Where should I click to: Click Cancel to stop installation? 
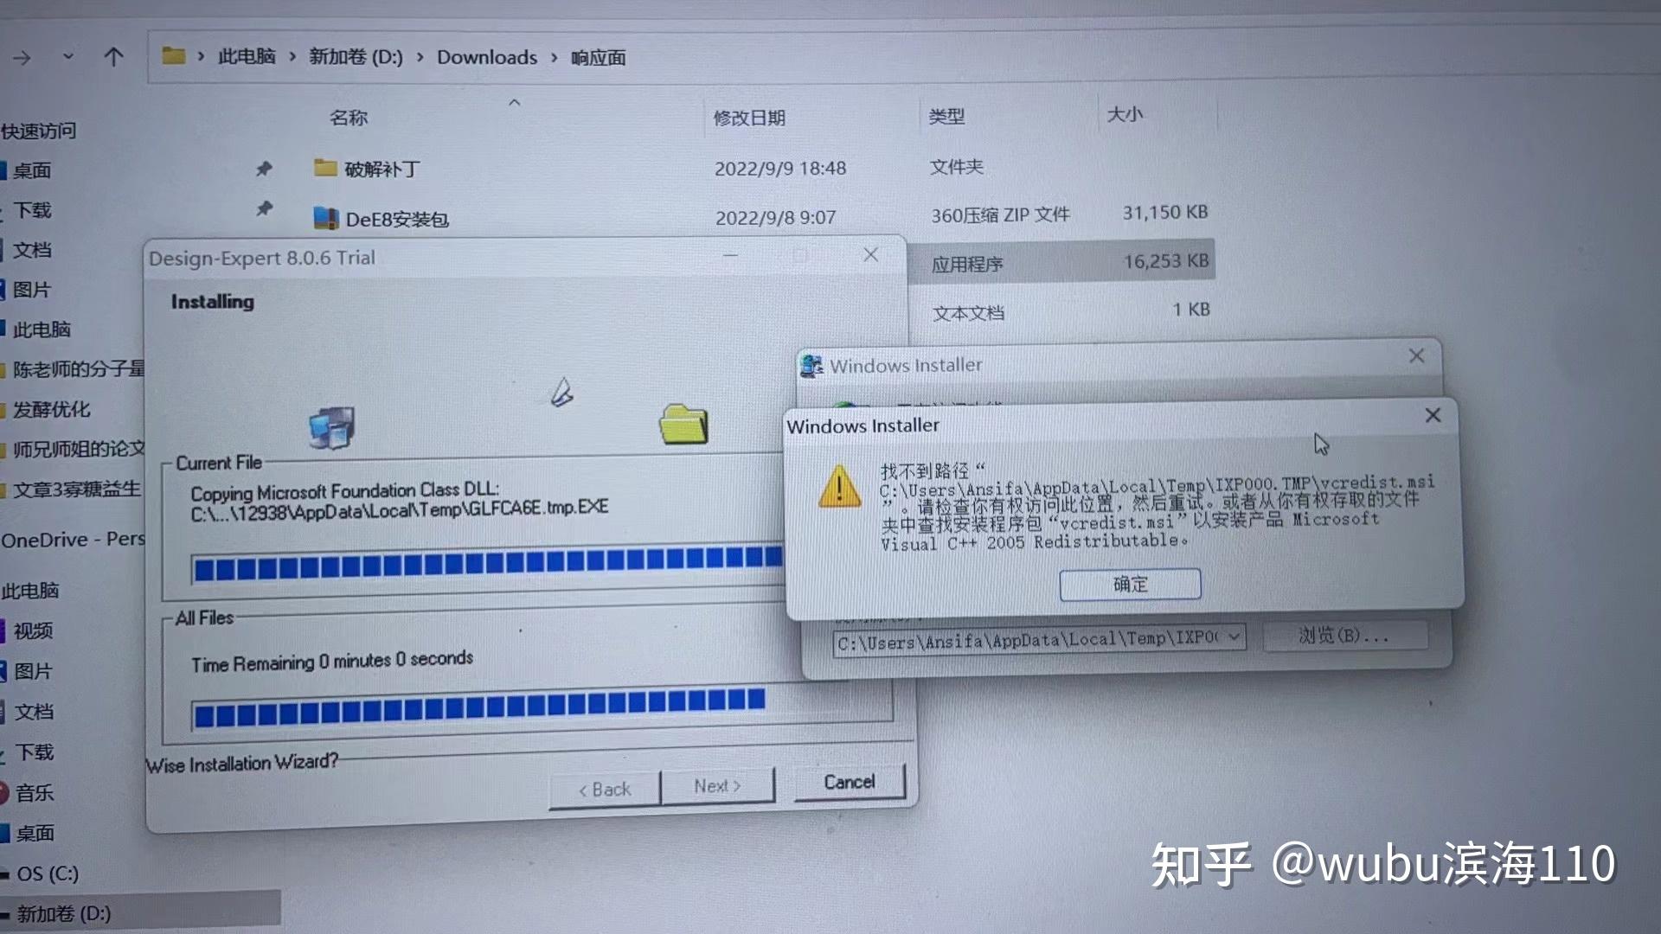[x=850, y=781]
